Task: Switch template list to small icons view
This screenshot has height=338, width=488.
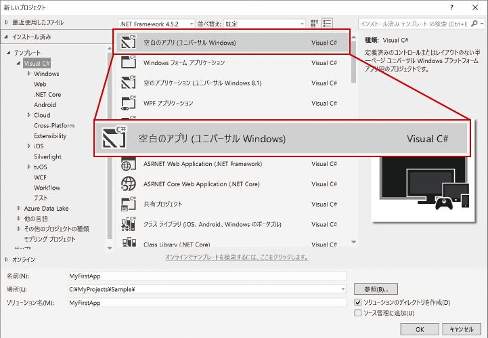Action: click(314, 24)
